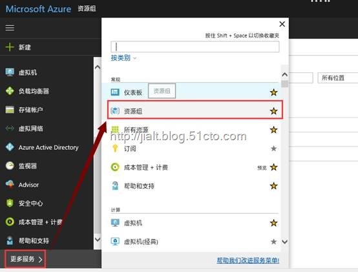Click Resource Groups (资源组) cube icon
Image resolution: width=358 pixels, height=272 pixels.
coord(115,111)
